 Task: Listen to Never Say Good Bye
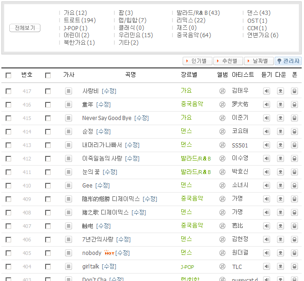click(x=266, y=118)
